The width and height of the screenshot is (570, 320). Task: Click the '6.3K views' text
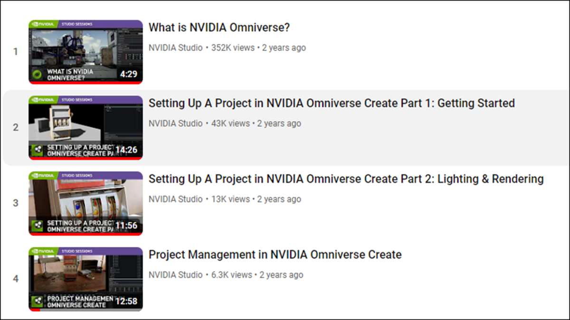pos(232,275)
